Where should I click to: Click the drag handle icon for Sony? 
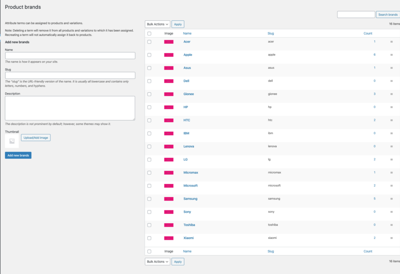pos(391,212)
